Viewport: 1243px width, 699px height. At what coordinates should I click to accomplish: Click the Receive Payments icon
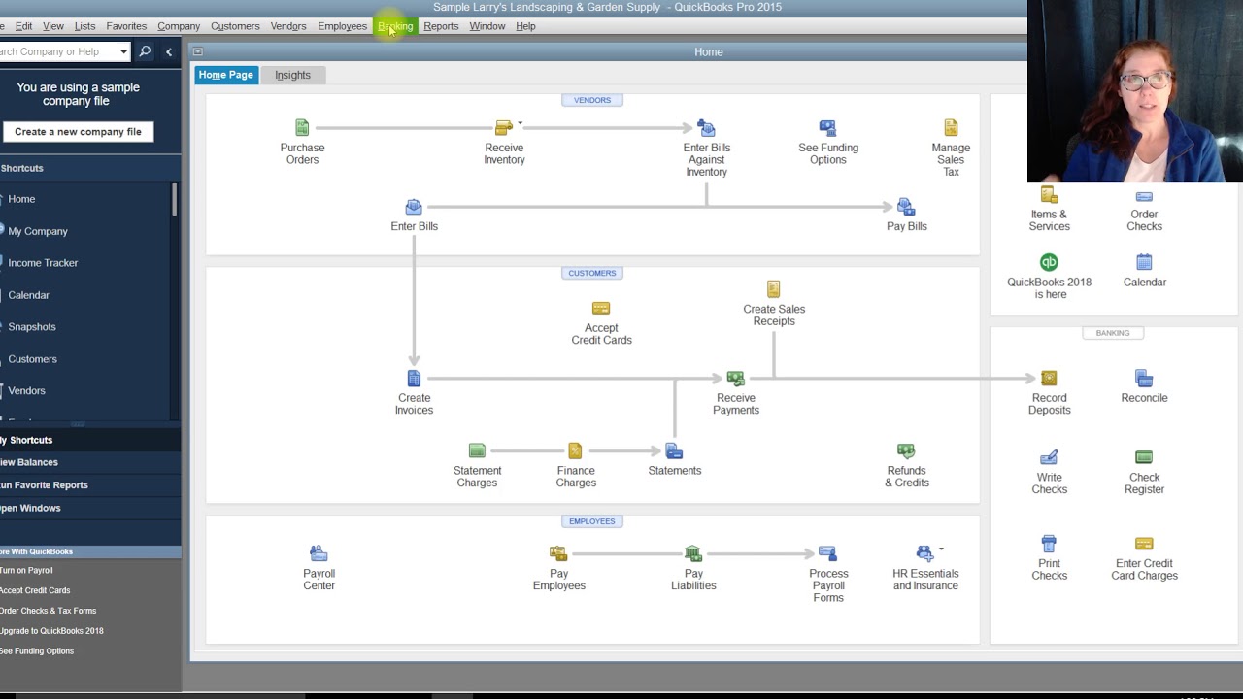[x=735, y=379]
